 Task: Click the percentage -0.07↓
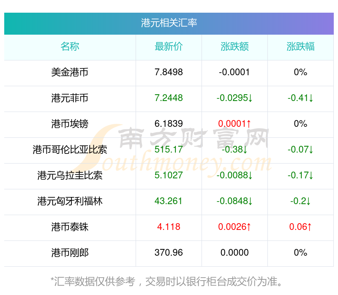click(300, 150)
